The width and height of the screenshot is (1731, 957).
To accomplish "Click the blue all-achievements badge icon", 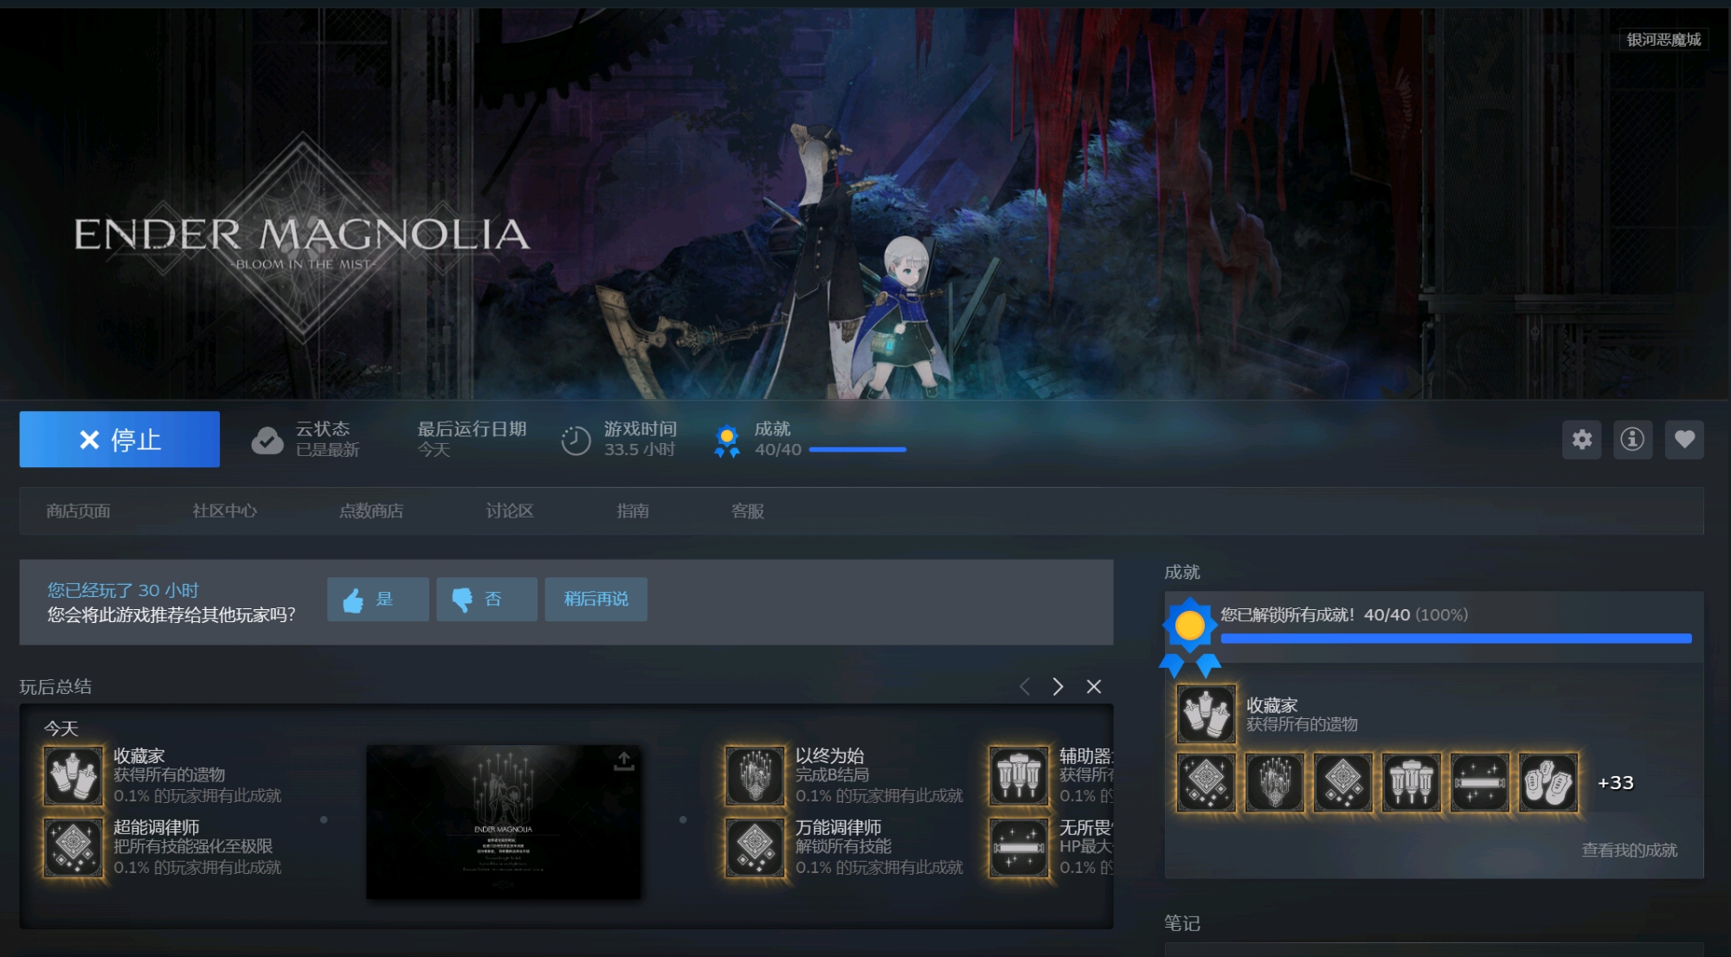I will coord(1190,637).
